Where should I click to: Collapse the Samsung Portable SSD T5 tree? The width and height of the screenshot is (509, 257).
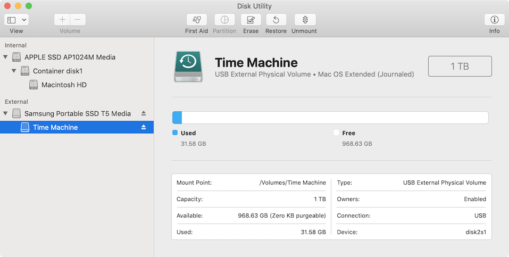click(6, 113)
